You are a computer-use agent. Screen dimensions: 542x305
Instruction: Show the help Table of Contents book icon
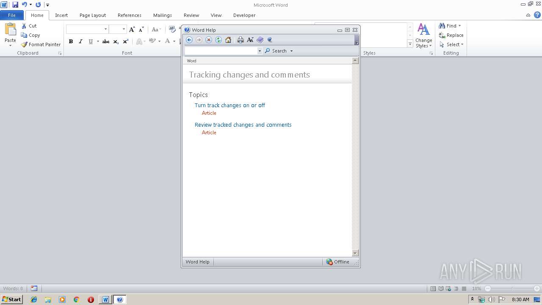[260, 40]
